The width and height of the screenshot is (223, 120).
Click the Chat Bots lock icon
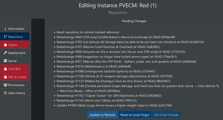[x=5, y=69]
